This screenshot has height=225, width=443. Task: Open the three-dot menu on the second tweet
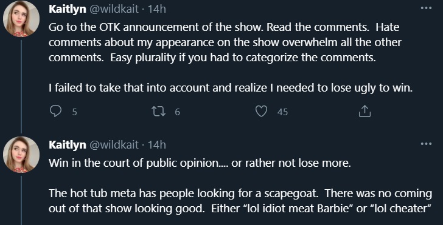click(426, 144)
